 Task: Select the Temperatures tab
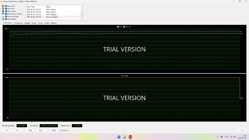coord(8,23)
